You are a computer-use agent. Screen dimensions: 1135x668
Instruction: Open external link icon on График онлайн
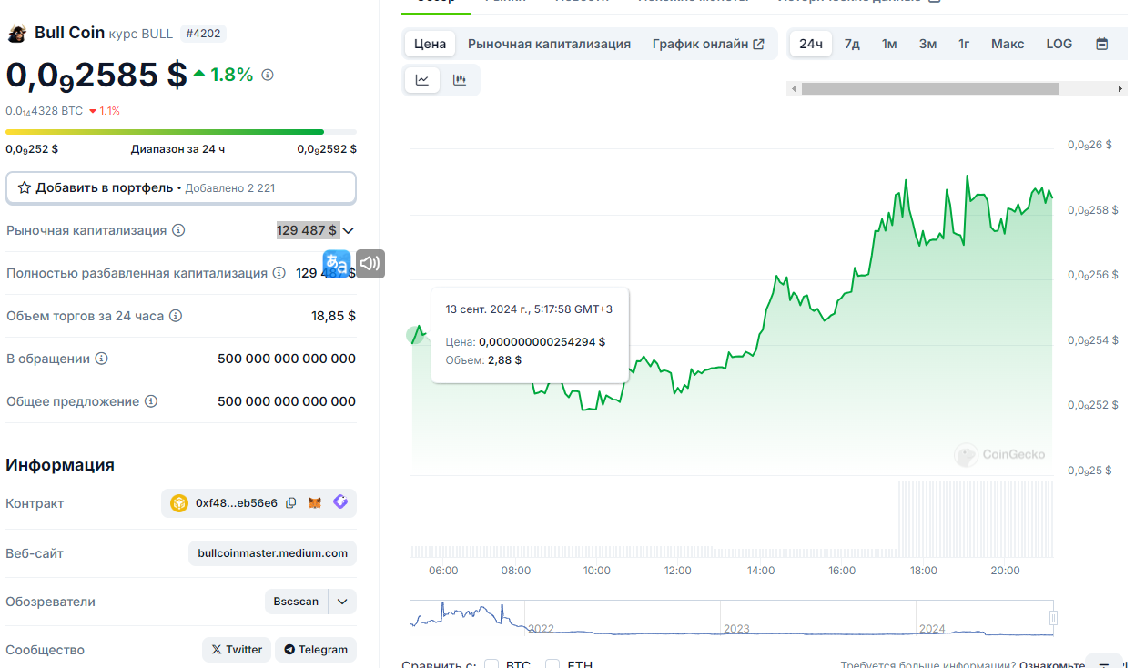pos(759,44)
